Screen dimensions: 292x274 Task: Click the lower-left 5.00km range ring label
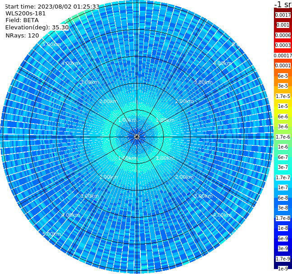coord(51,234)
